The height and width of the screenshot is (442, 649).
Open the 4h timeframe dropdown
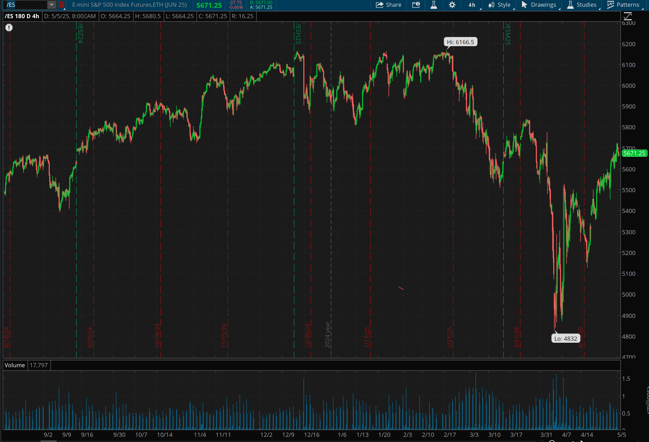[x=472, y=5]
